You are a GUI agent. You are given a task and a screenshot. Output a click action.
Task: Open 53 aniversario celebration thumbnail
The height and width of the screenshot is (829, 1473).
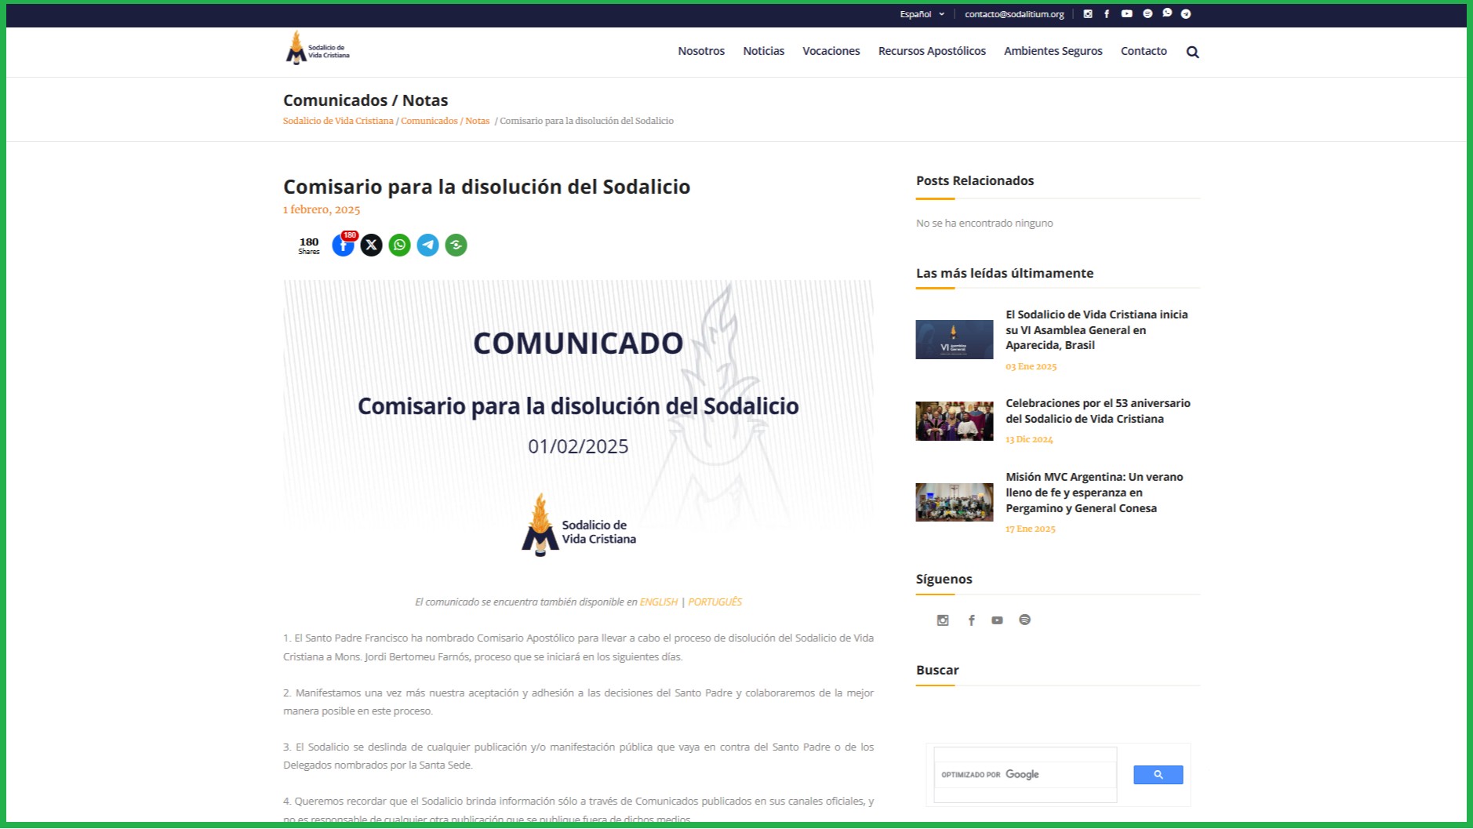point(954,421)
